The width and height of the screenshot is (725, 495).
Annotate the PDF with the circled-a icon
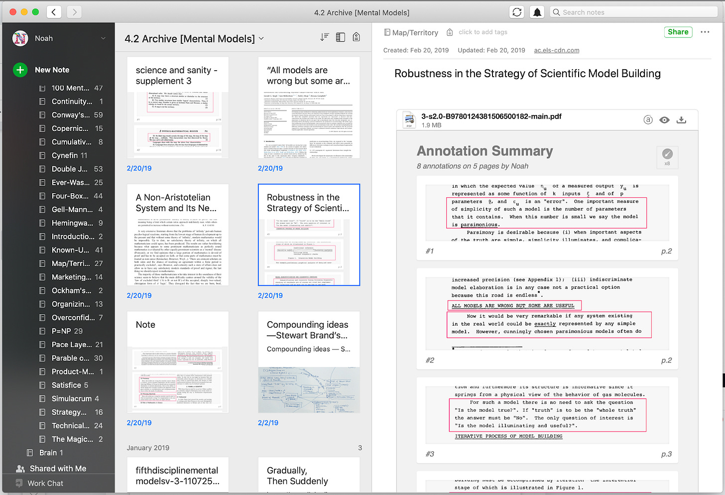pos(648,120)
